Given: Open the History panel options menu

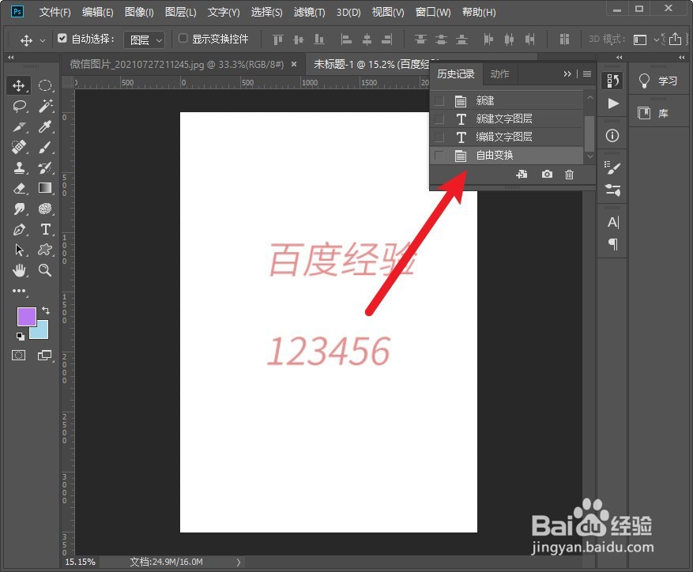Looking at the screenshot, I should [x=587, y=73].
